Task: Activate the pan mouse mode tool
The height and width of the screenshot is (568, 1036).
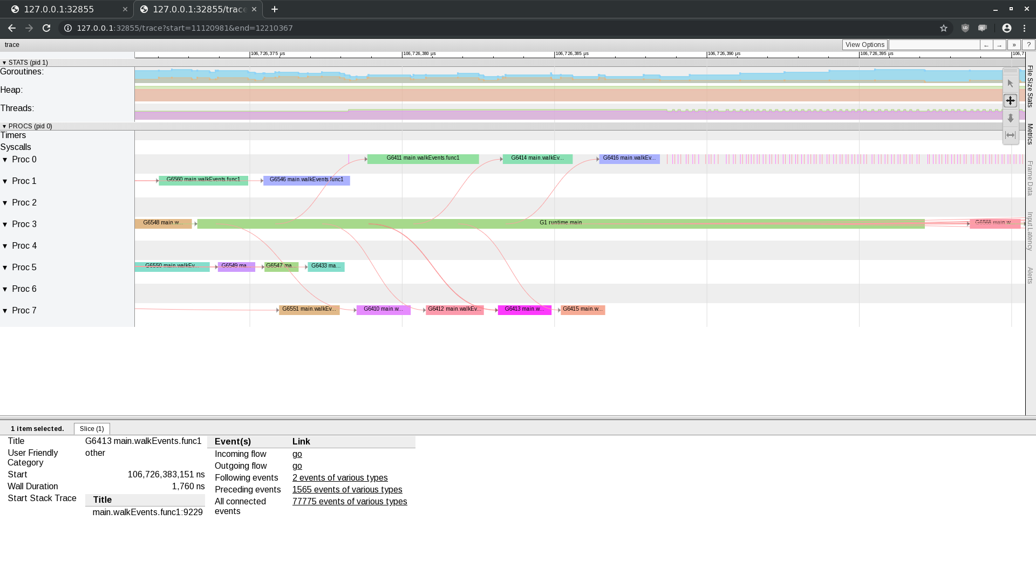Action: [1010, 101]
